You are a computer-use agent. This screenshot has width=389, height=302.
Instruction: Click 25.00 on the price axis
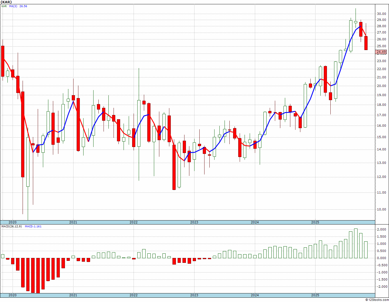tap(381, 46)
